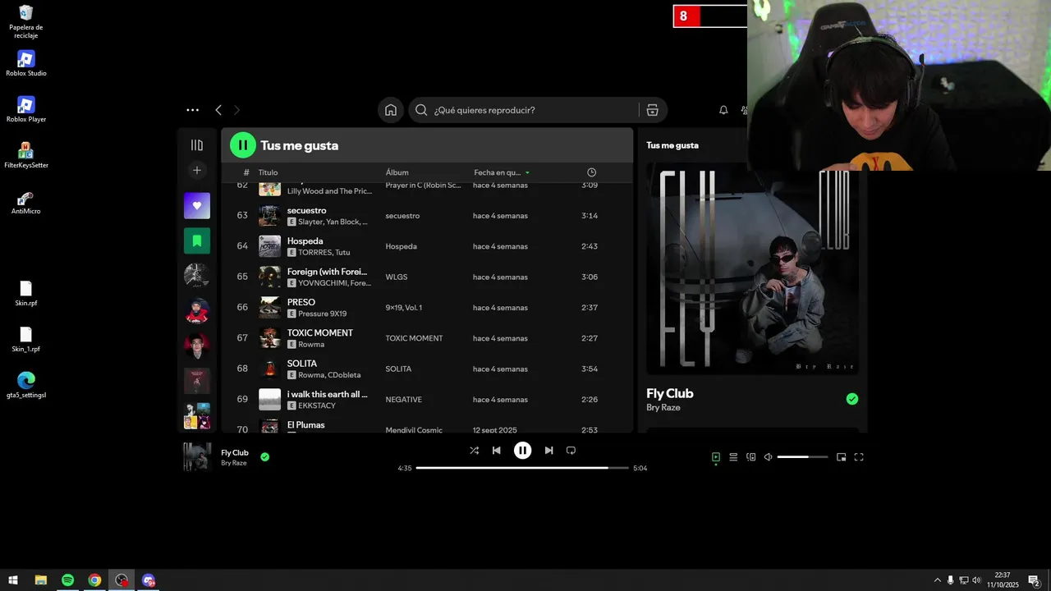Pause playlist with green header button
This screenshot has height=591, width=1051.
pos(243,145)
